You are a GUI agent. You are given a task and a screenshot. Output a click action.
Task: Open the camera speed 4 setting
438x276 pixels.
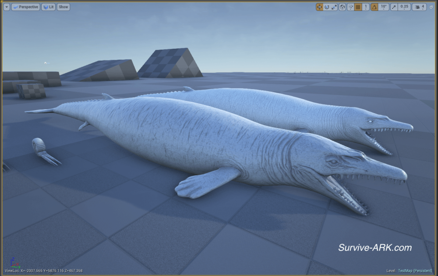tap(419, 7)
